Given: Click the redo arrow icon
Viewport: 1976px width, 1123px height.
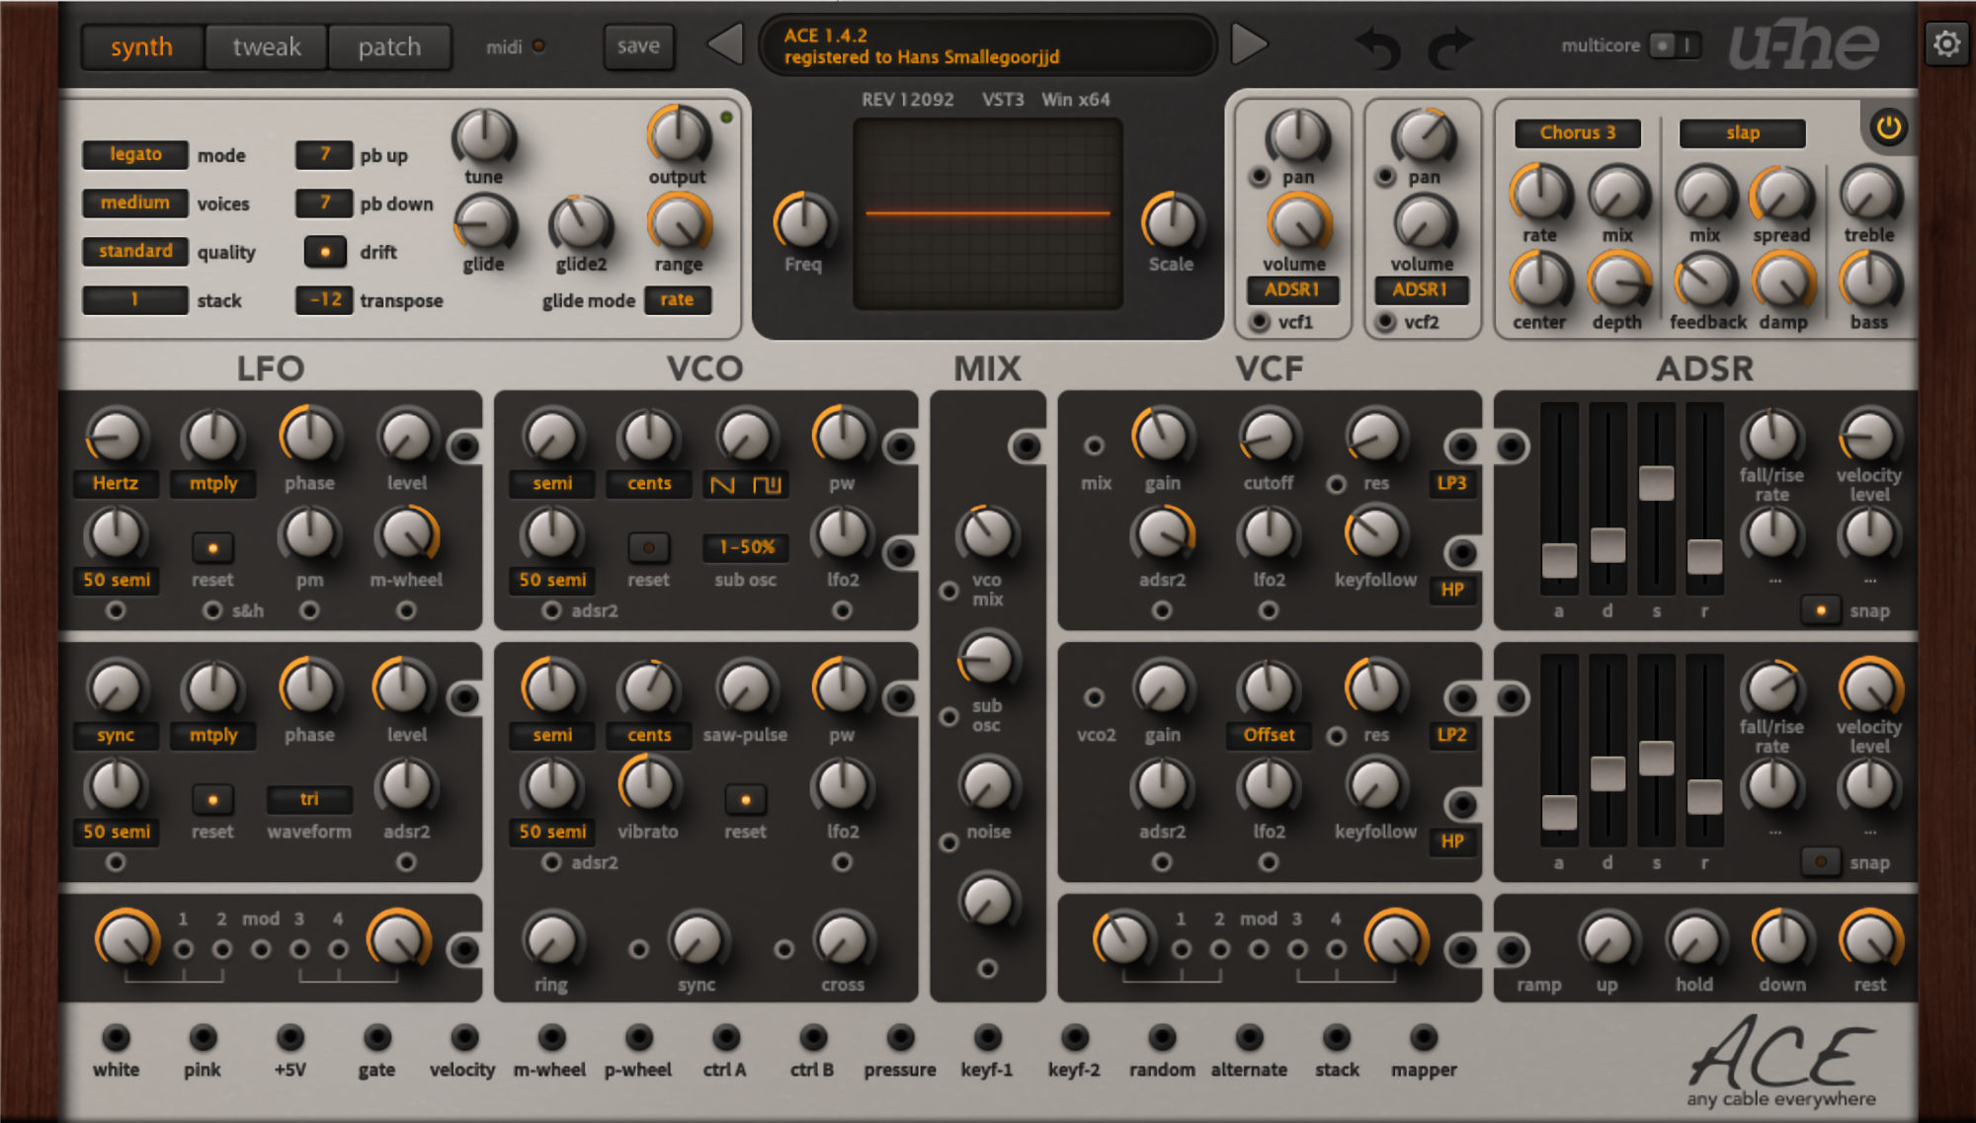Looking at the screenshot, I should tap(1449, 46).
